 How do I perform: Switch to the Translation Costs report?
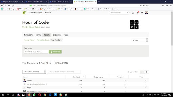[43, 40]
